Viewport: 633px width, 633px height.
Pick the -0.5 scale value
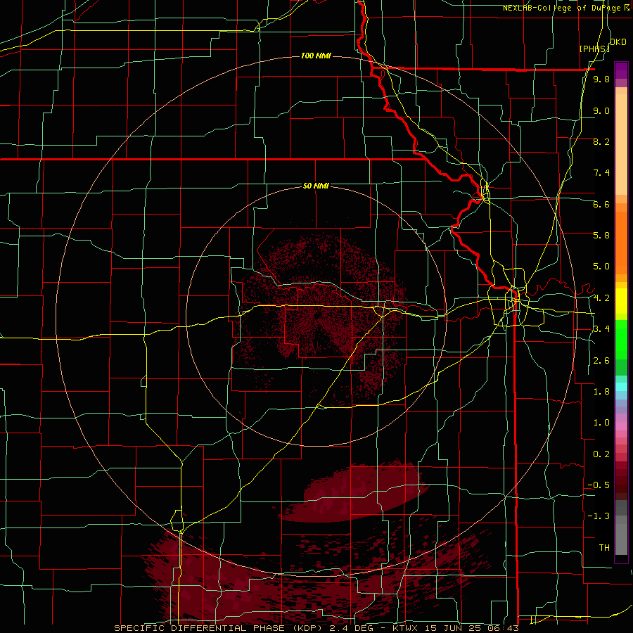pyautogui.click(x=599, y=485)
